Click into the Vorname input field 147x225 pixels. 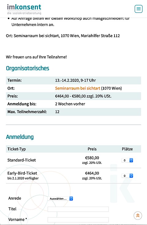[78, 220]
